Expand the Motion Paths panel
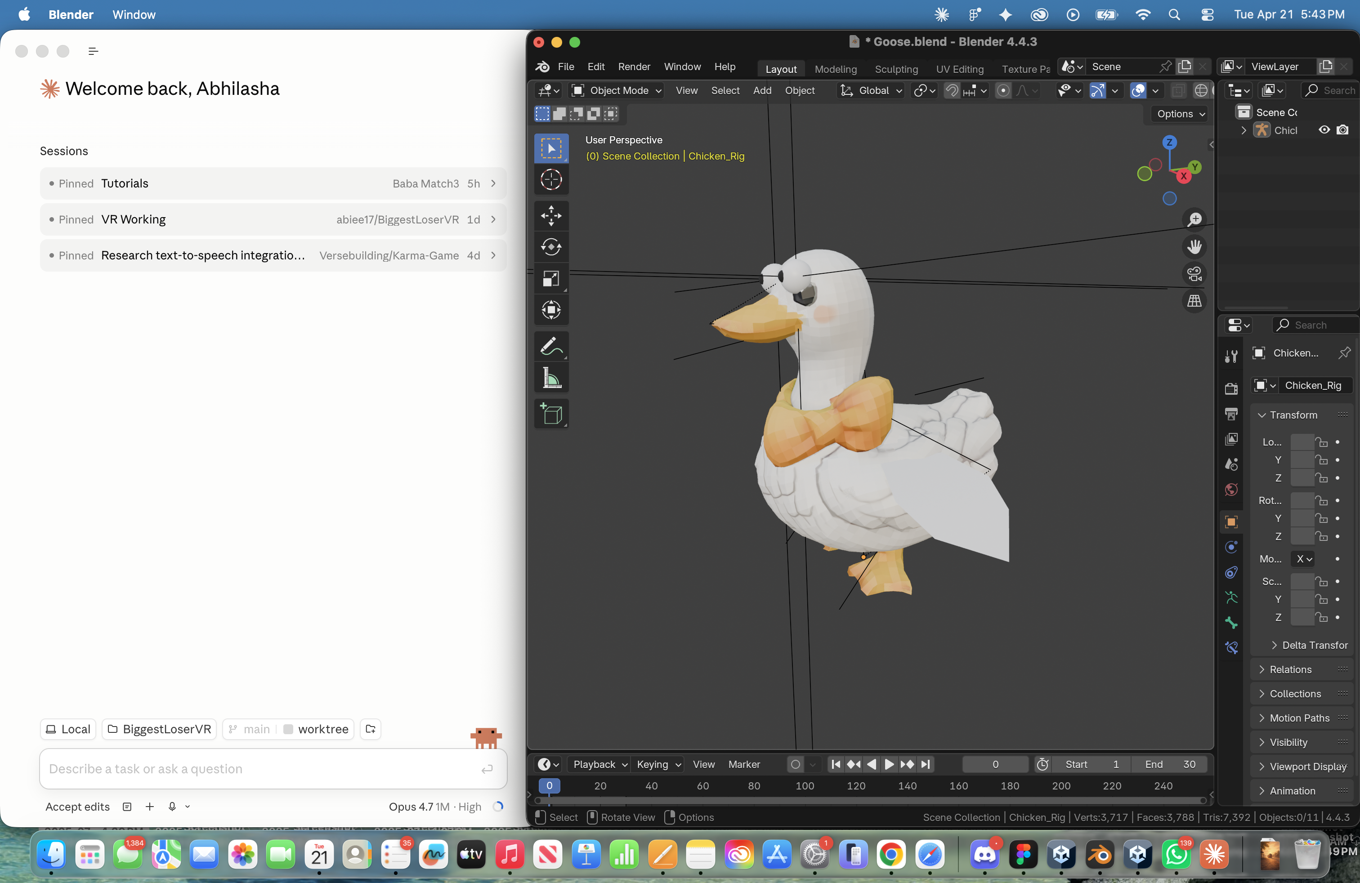The width and height of the screenshot is (1360, 883). tap(1301, 718)
